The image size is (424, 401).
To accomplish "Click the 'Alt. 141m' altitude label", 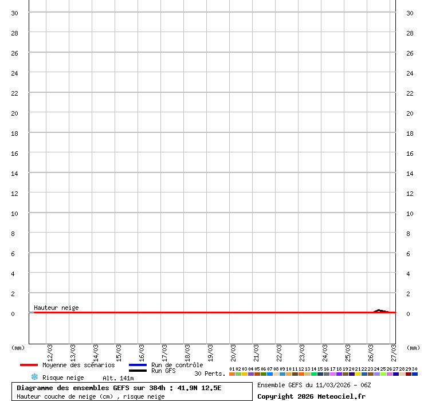I will tap(118, 378).
